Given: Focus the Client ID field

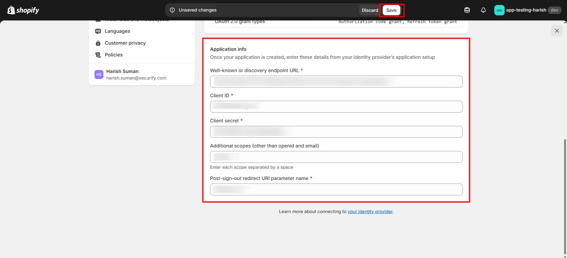Looking at the screenshot, I should (336, 107).
